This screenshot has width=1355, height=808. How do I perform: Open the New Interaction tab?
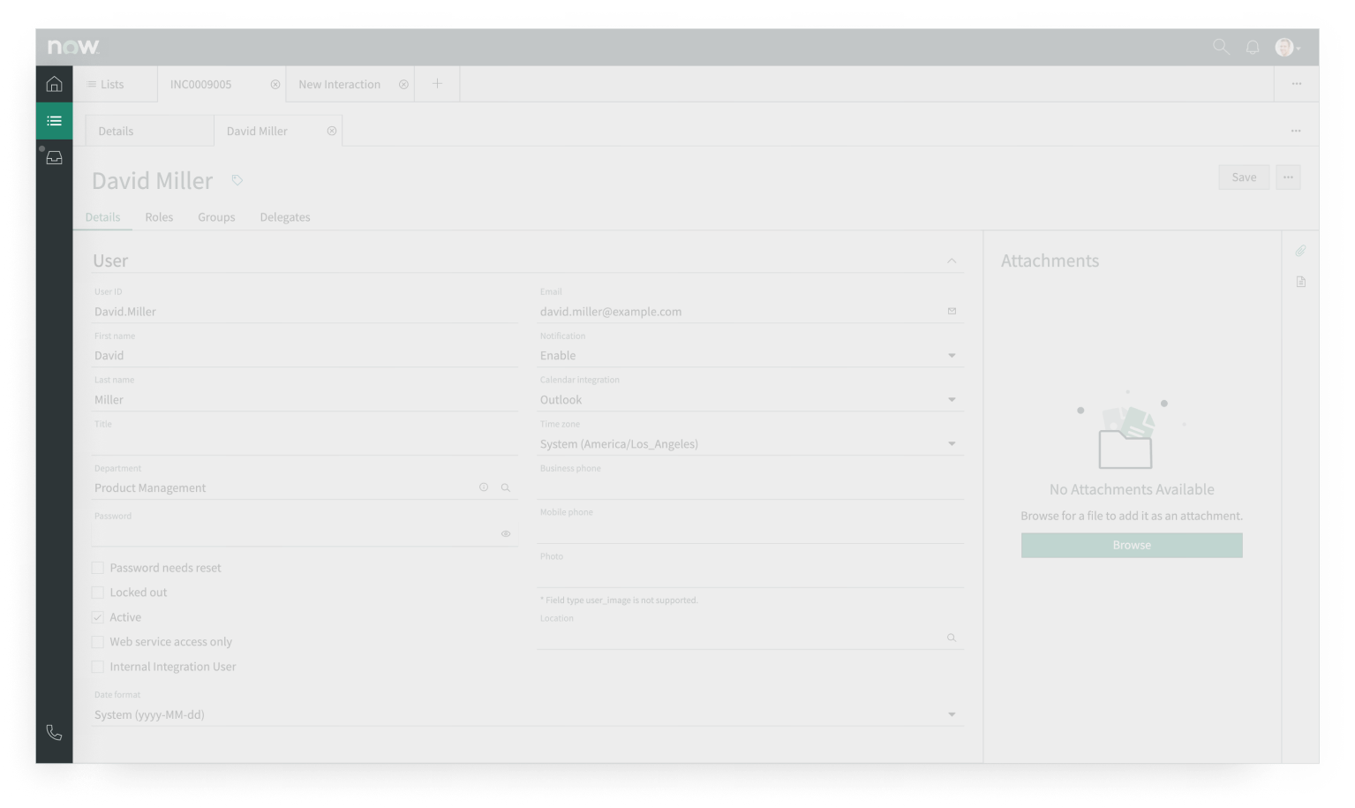(x=340, y=83)
